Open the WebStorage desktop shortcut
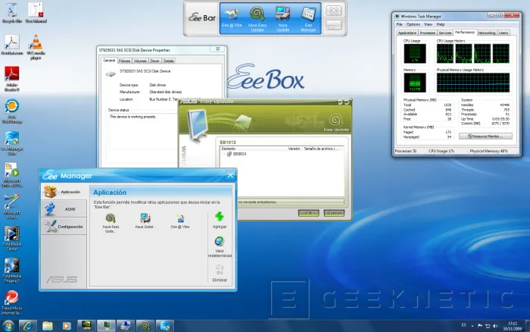530x332 pixels. [12, 111]
